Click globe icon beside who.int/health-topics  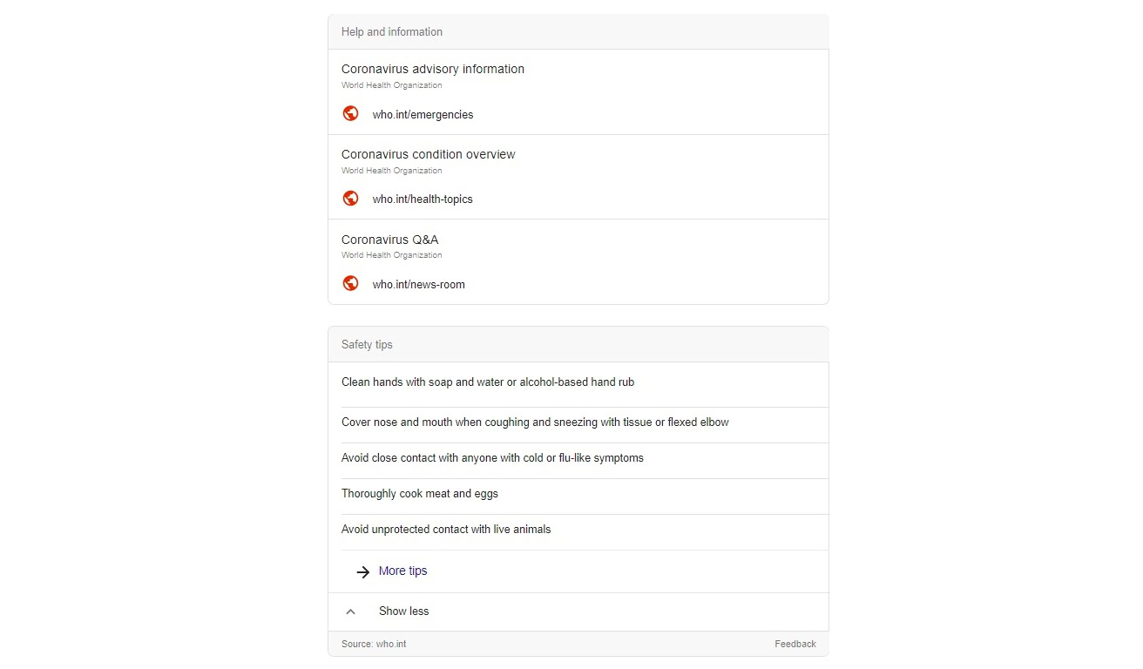click(350, 199)
